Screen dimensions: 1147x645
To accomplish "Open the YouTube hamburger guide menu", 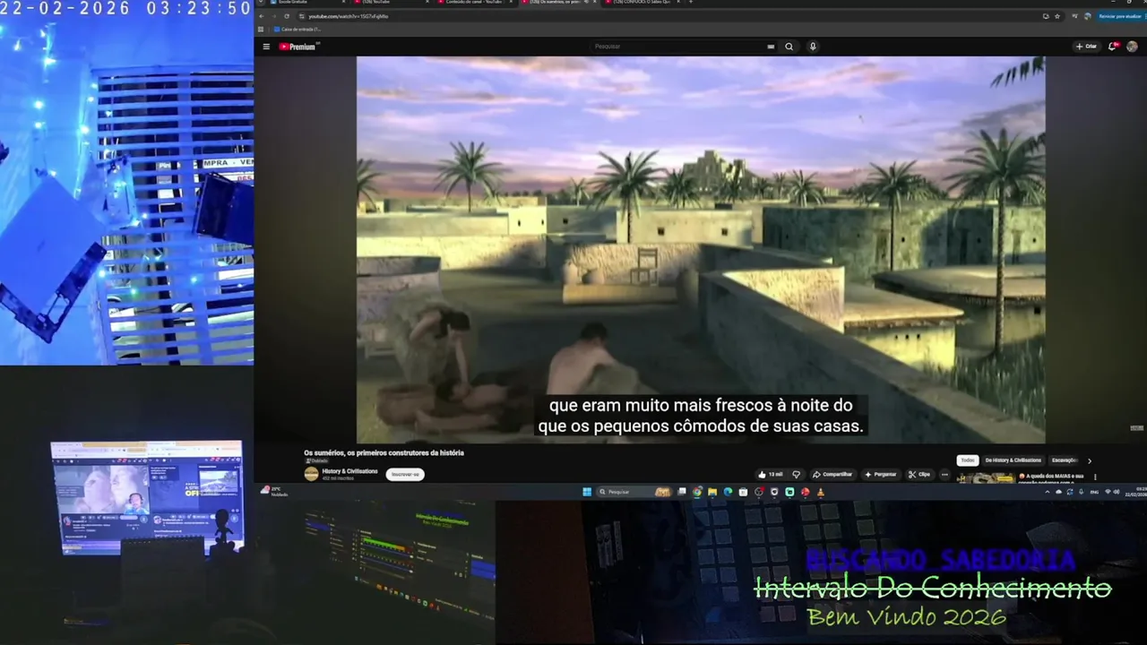I will coord(266,47).
